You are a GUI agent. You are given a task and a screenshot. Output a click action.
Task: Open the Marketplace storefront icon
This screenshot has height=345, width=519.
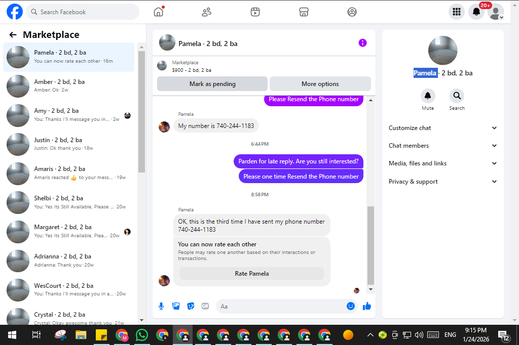point(304,12)
